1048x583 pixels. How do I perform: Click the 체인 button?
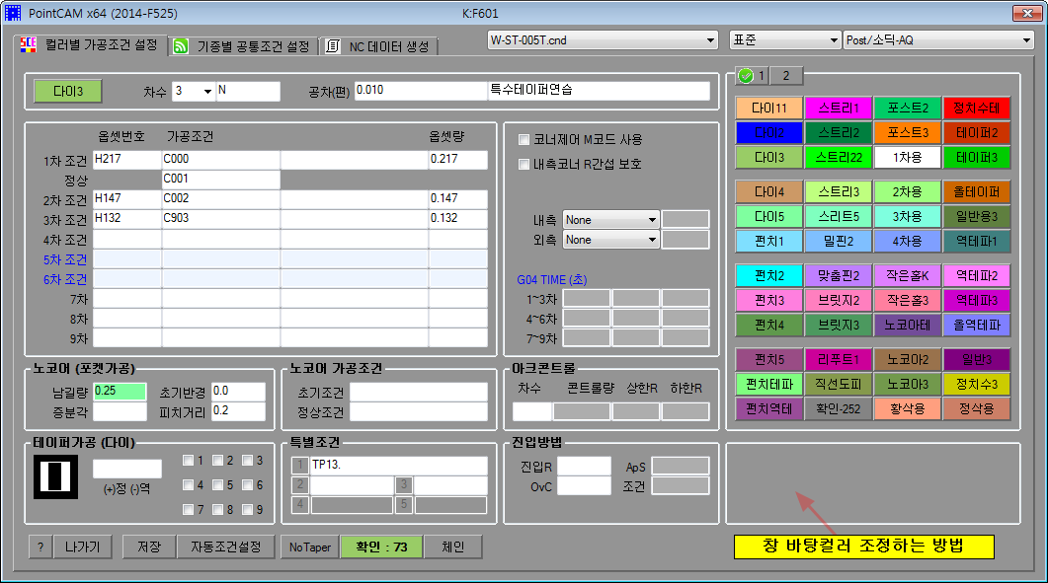tap(453, 547)
